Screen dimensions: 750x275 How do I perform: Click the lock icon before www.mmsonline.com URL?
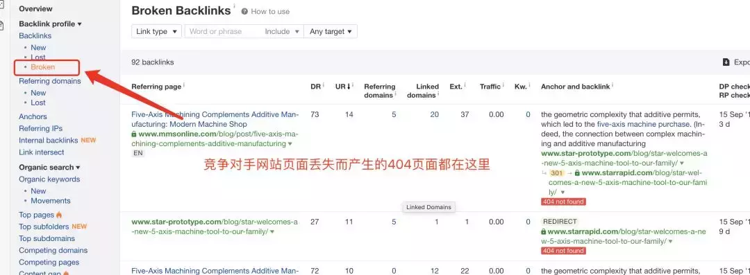[x=134, y=134]
